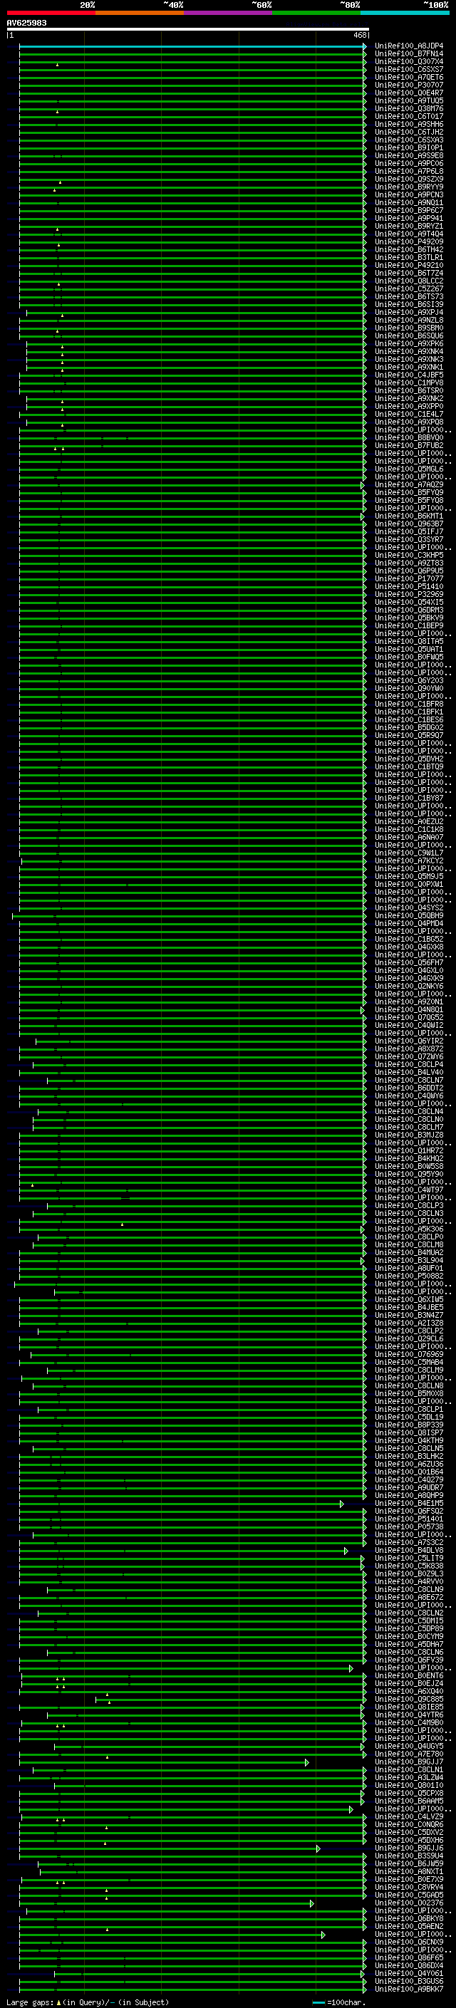Click UniRef100_C6T017 label
Image resolution: width=456 pixels, height=2008 pixels.
[408, 116]
